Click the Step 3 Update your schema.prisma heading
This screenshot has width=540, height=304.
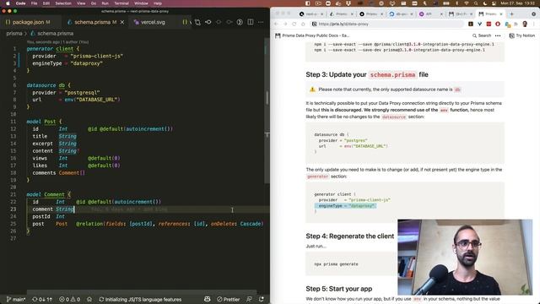[367, 75]
